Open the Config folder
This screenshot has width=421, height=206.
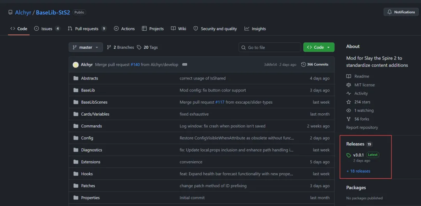click(87, 138)
